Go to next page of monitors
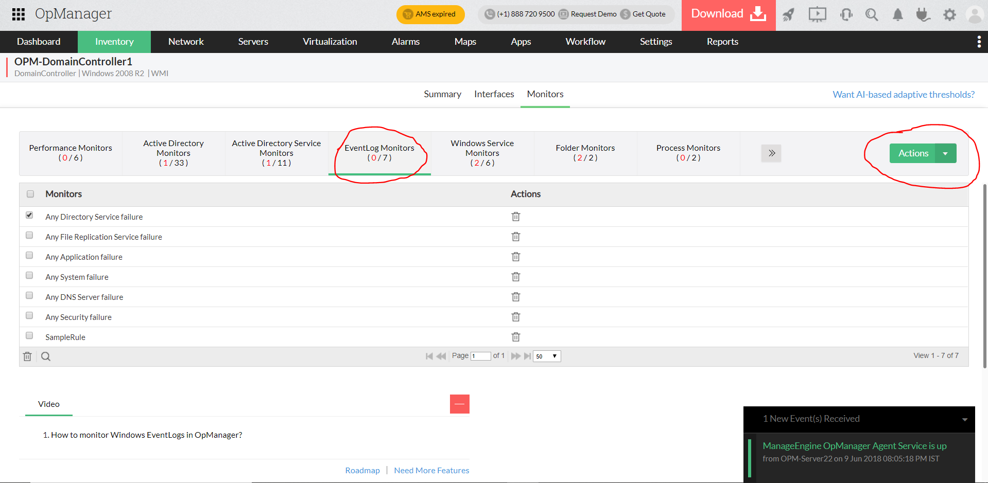988x483 pixels. click(x=515, y=356)
